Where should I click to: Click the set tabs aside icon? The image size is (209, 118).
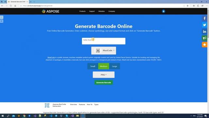pos(5,2)
